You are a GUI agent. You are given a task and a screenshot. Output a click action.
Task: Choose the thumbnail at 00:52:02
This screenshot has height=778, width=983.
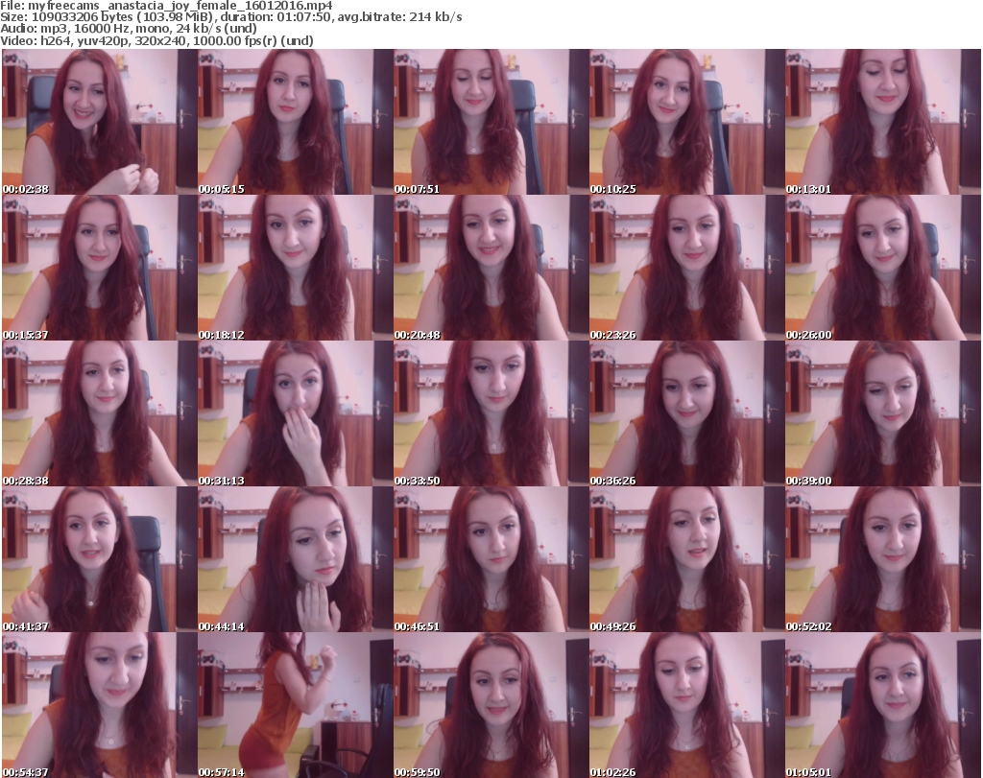(883, 559)
